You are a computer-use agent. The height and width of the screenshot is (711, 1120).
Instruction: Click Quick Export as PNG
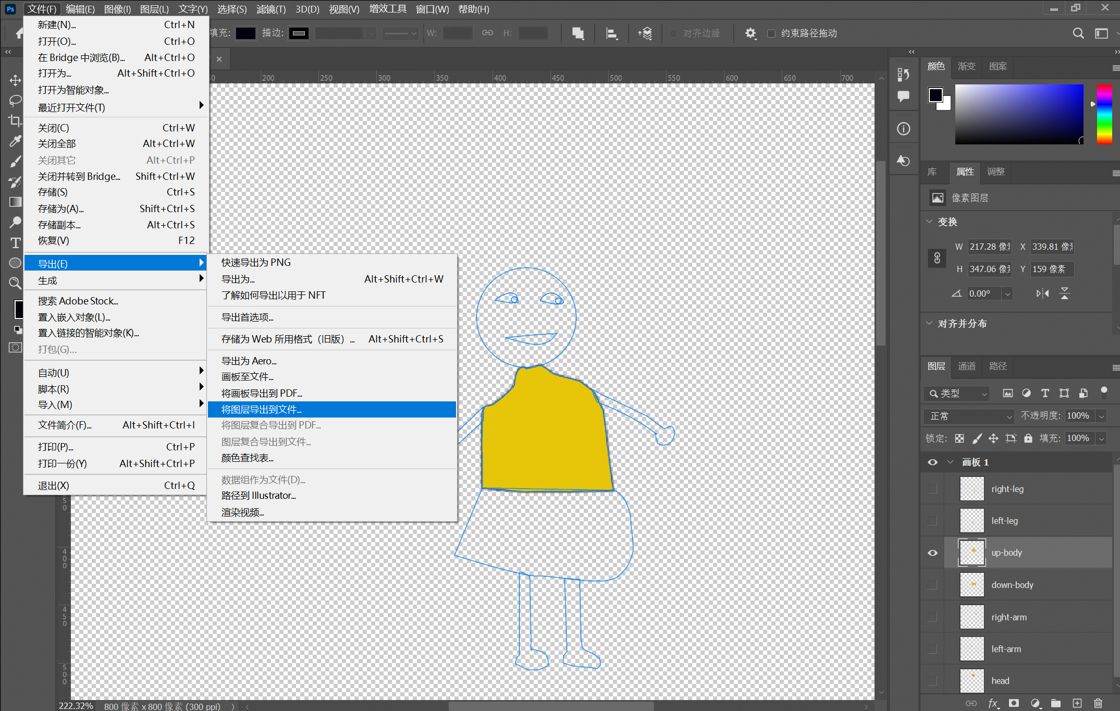click(x=256, y=262)
